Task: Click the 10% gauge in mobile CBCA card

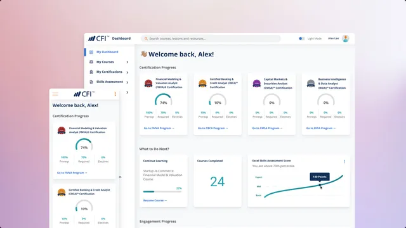Action: 84,206
